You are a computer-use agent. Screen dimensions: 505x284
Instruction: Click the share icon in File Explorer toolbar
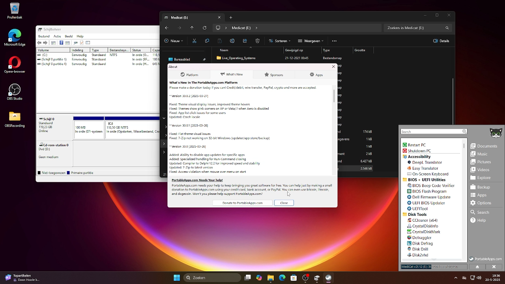coord(245,41)
